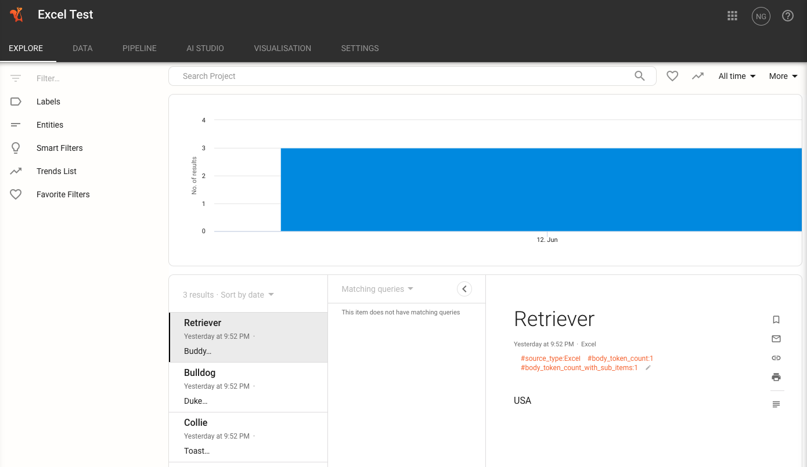
Task: Open Favorite Filters in the sidebar
Action: (x=63, y=194)
